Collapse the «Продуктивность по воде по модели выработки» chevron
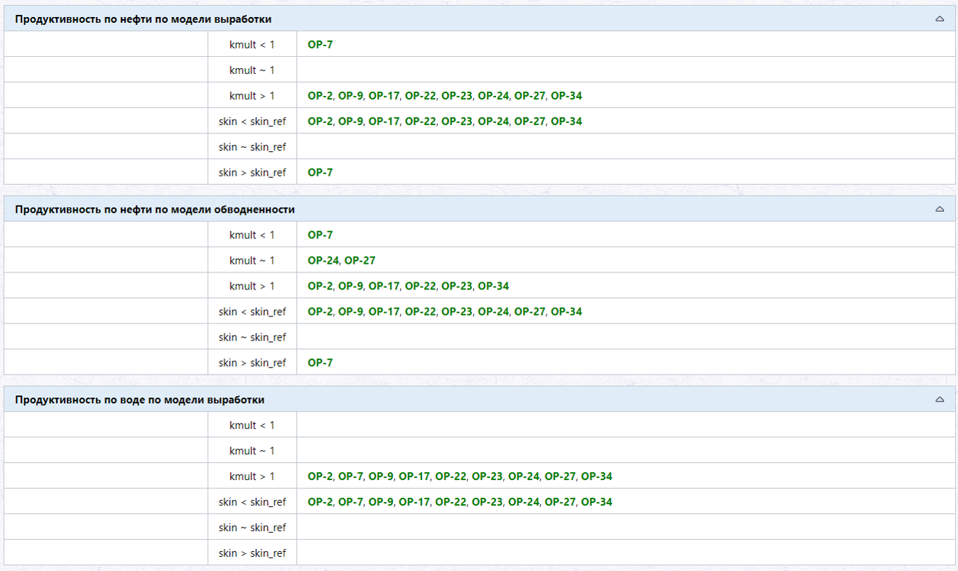The width and height of the screenshot is (958, 571). point(939,400)
